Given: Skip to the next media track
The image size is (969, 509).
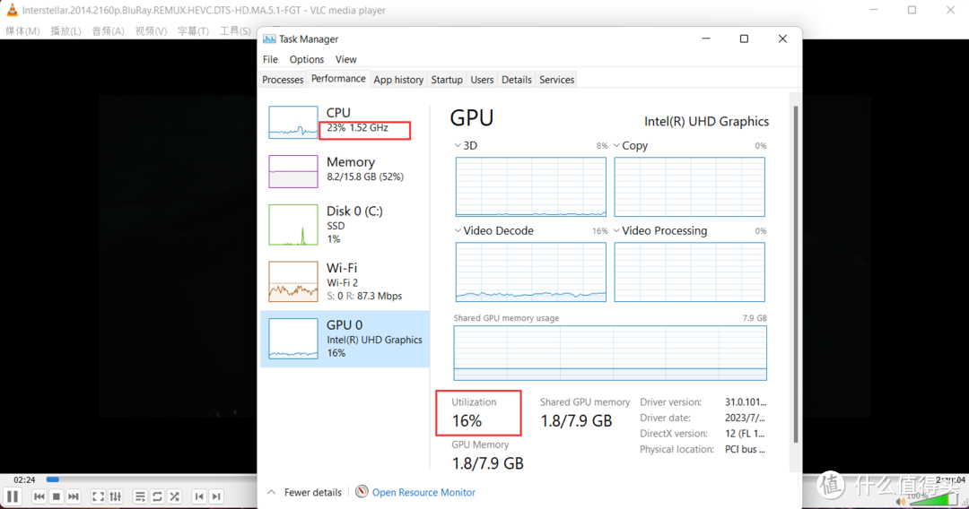Looking at the screenshot, I should (74, 496).
